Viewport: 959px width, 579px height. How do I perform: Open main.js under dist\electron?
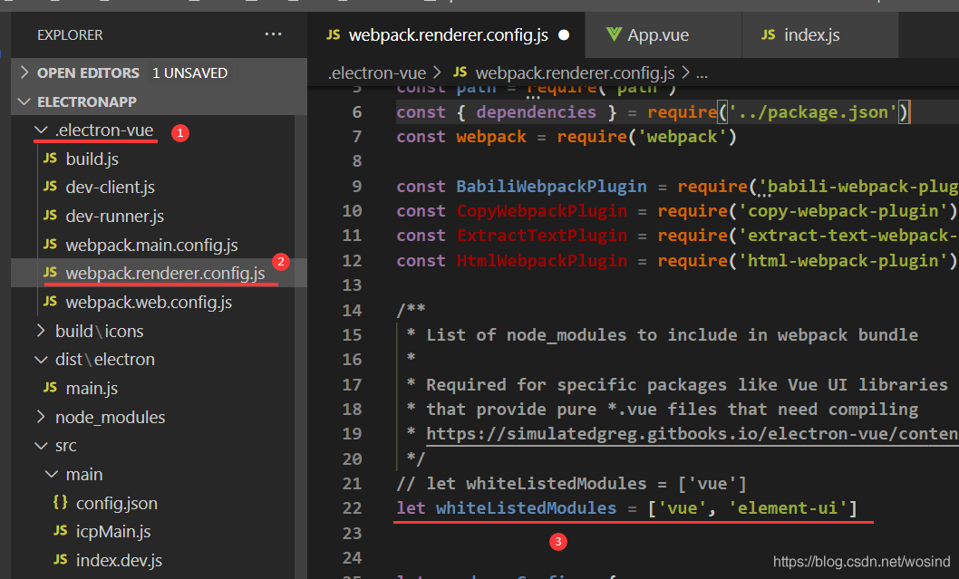coord(92,388)
